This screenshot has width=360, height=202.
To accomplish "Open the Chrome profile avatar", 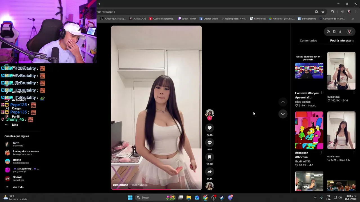I will [349, 12].
